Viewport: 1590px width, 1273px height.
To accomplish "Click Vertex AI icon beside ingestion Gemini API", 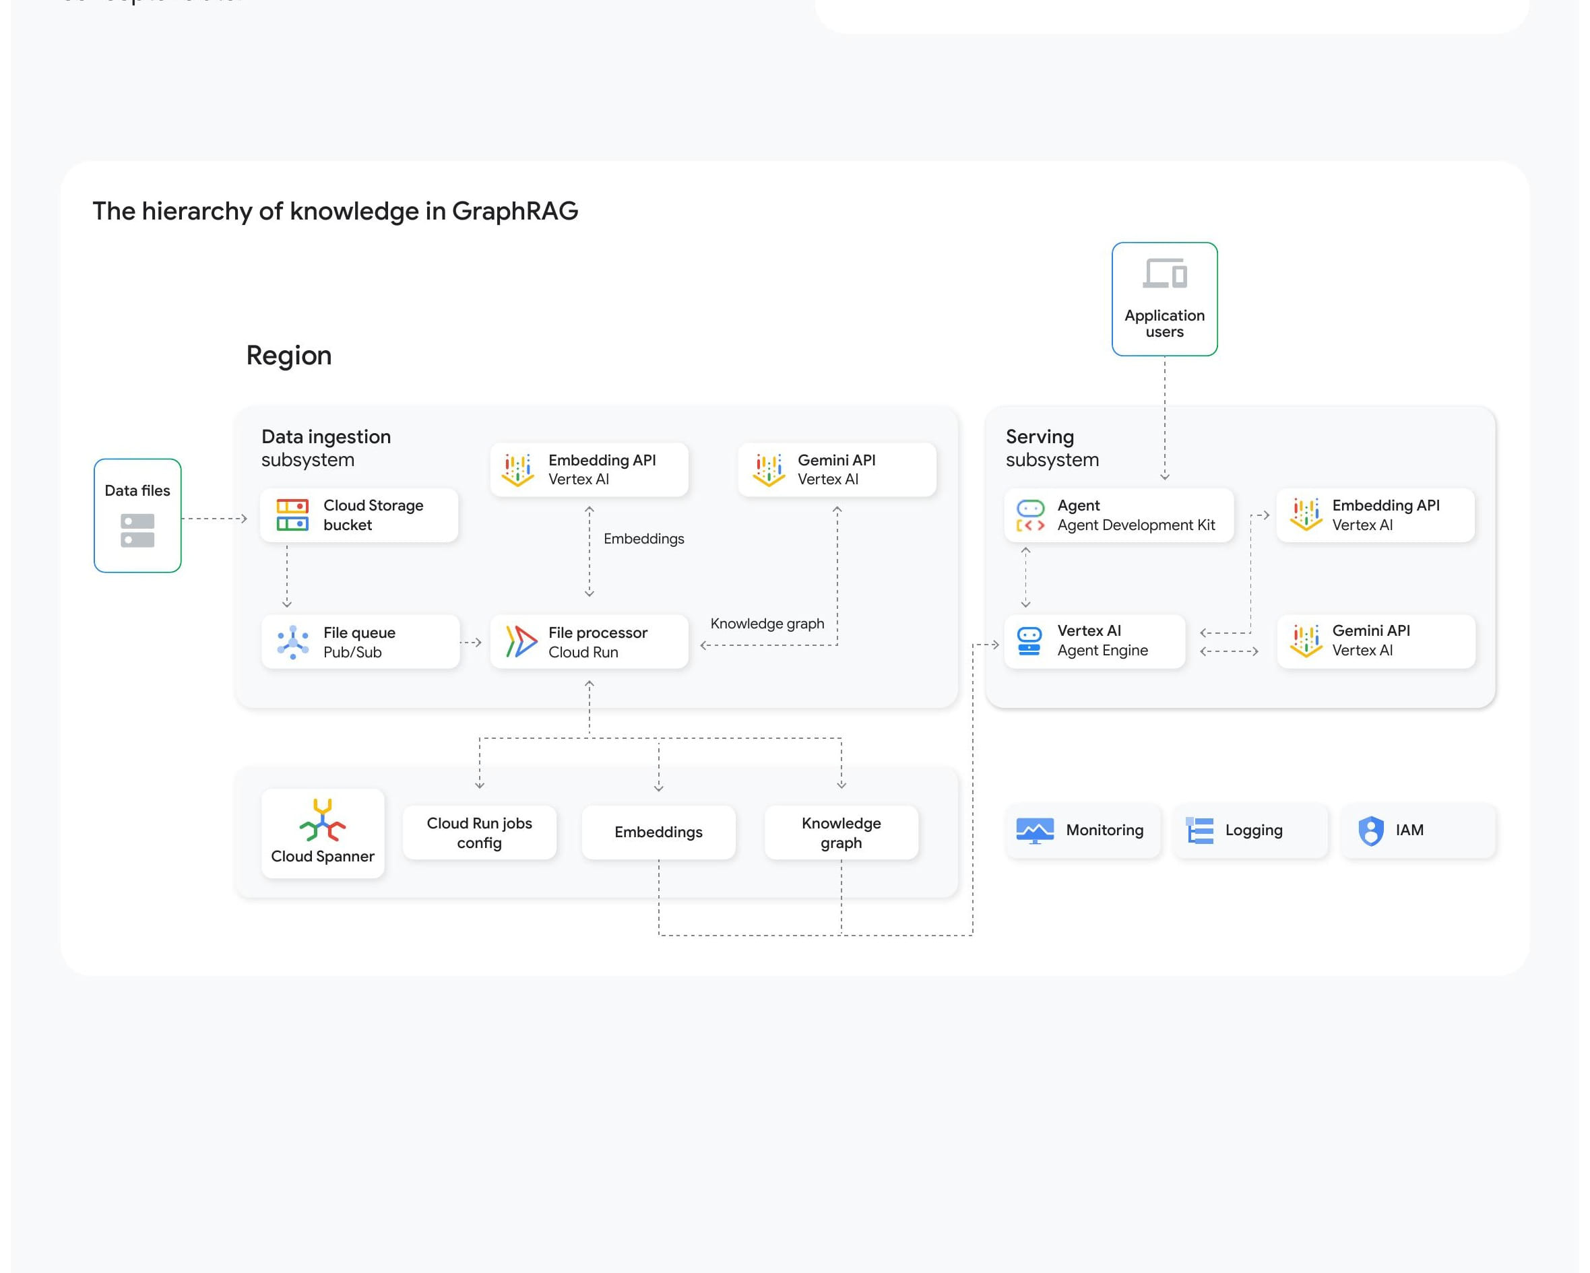I will (769, 470).
